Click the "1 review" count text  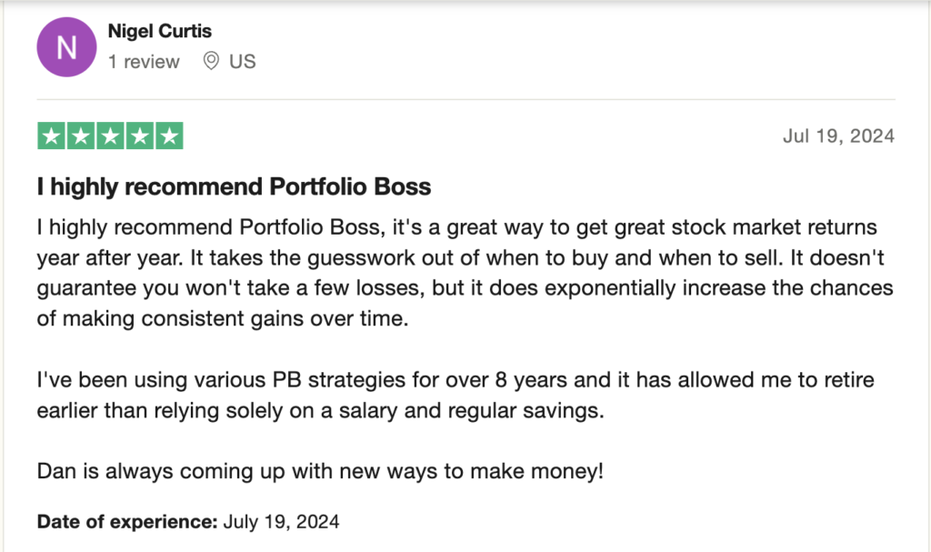pyautogui.click(x=144, y=62)
